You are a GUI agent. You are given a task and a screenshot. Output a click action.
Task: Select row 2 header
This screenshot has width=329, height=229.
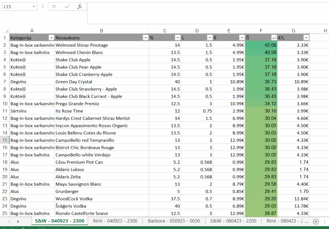click(x=4, y=45)
